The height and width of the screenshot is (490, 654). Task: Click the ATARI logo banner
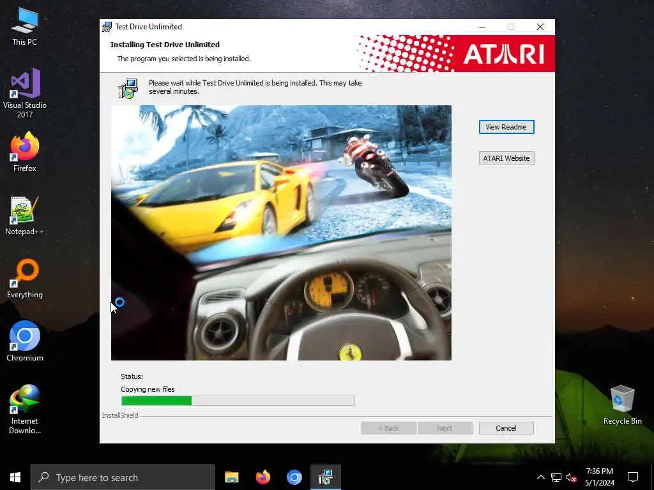click(455, 54)
